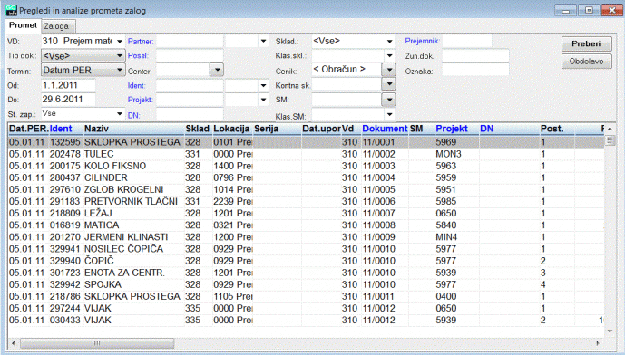Click the Posel label link
The height and width of the screenshot is (355, 625).
pyautogui.click(x=138, y=56)
